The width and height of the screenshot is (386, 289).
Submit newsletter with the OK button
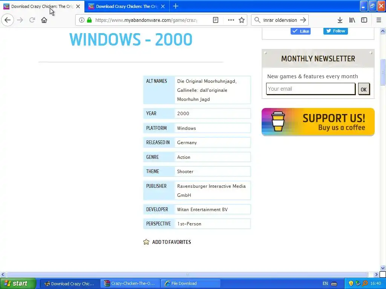364,89
